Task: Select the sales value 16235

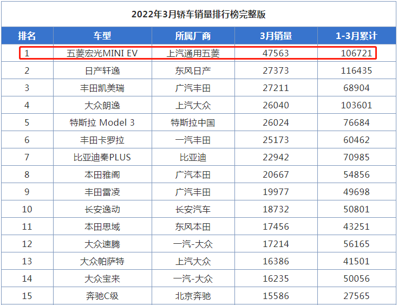Action: point(276,279)
